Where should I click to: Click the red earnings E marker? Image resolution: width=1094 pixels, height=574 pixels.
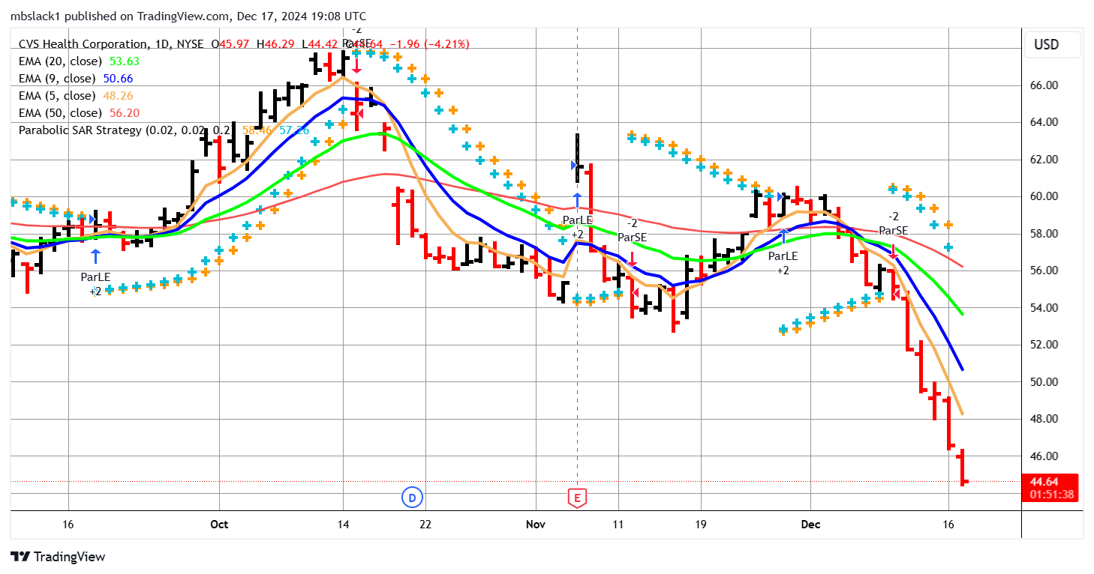click(577, 497)
